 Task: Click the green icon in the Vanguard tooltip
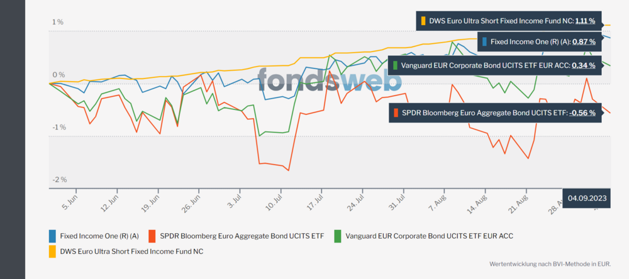[x=395, y=65]
